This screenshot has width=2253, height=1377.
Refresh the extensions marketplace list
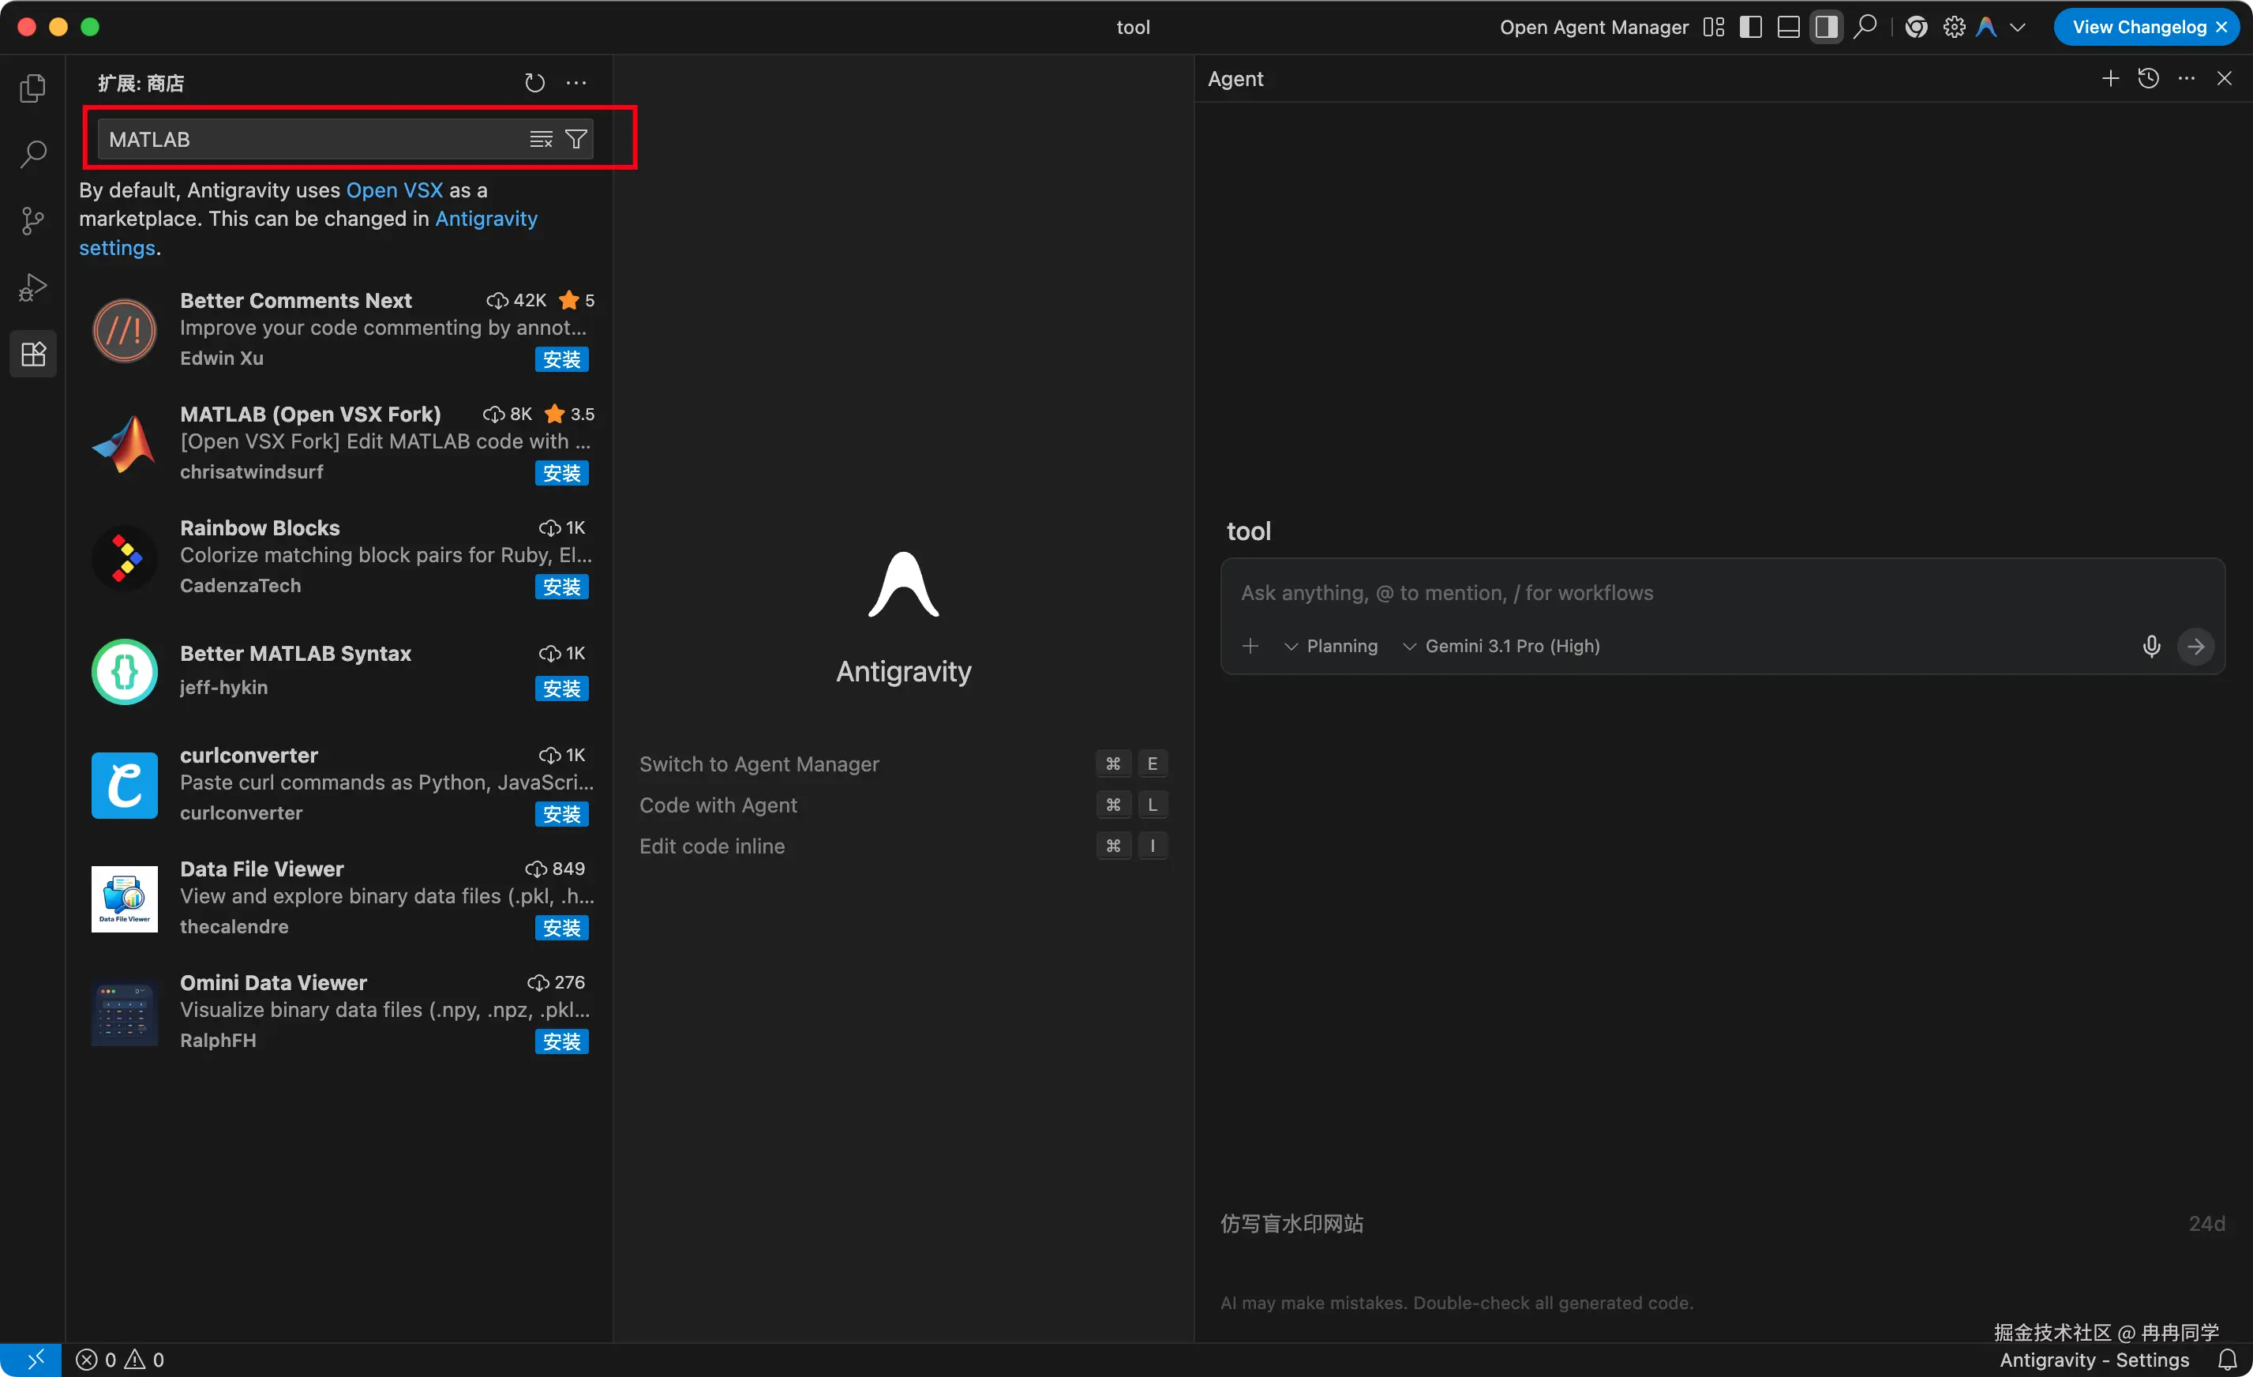[535, 83]
